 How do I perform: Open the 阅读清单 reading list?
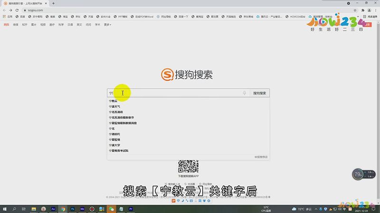(370, 17)
